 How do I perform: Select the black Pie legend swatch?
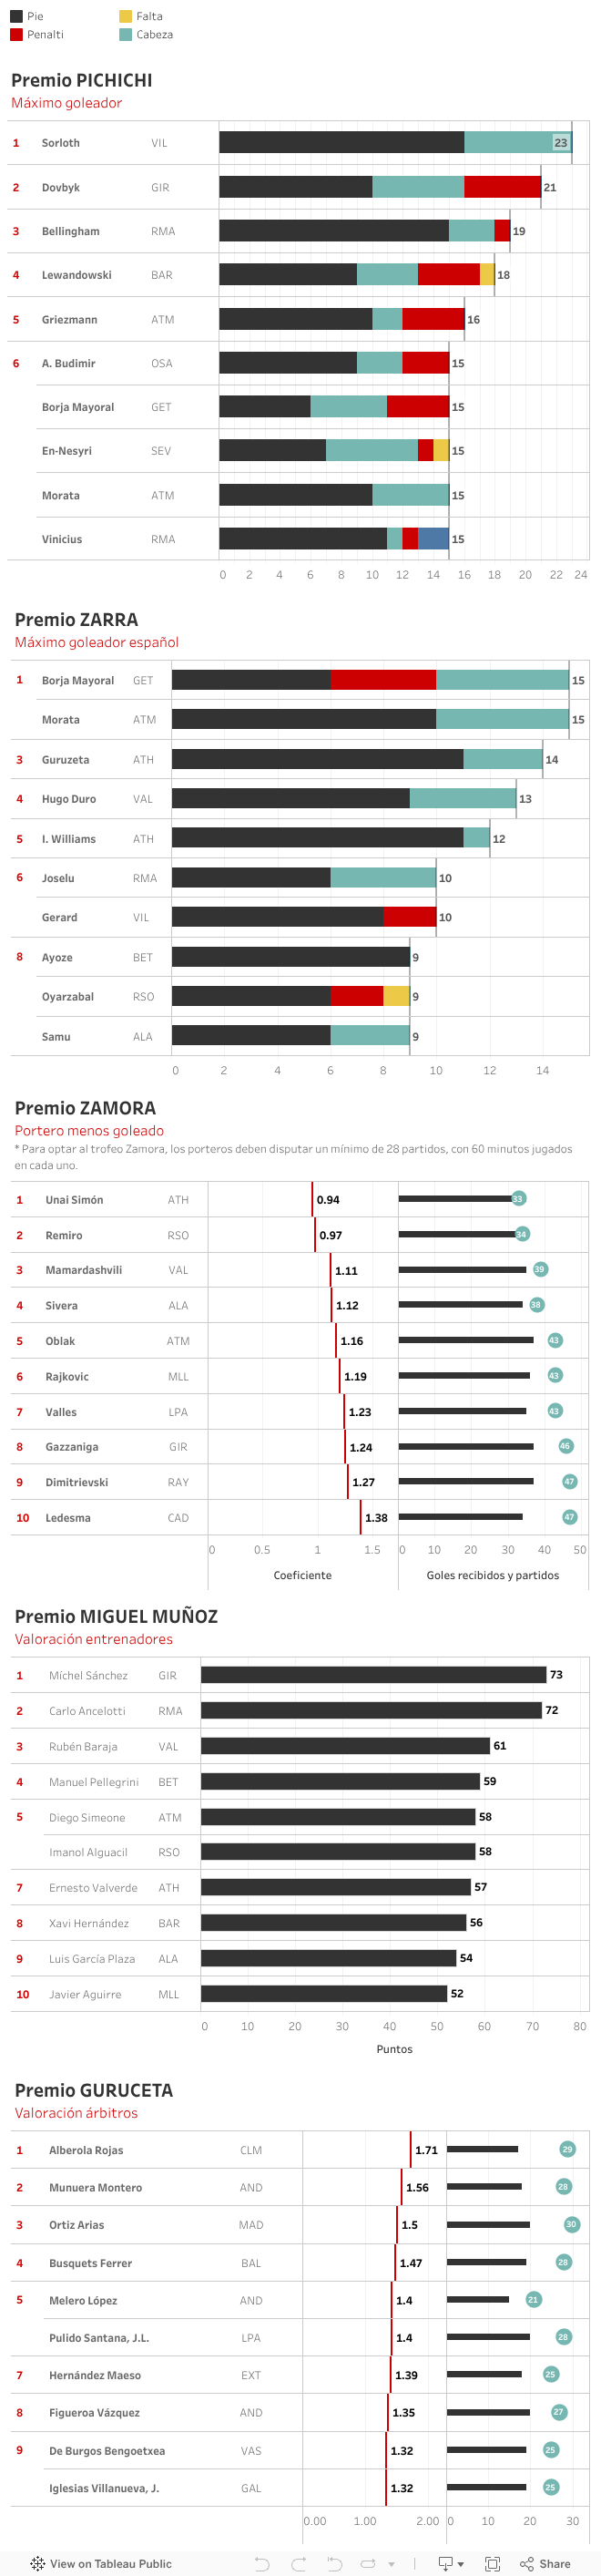coord(16,16)
